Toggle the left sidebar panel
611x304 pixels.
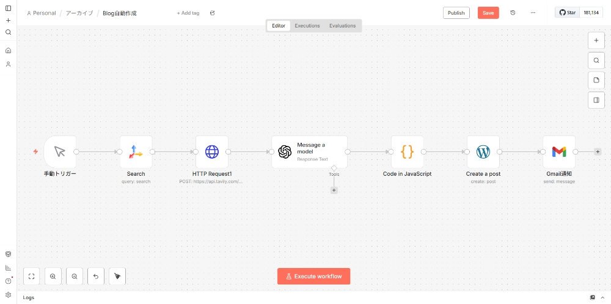(x=8, y=8)
